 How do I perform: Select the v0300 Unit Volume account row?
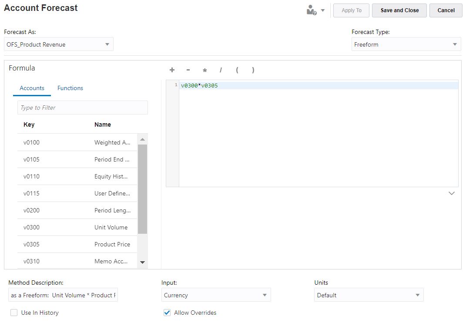[77, 227]
